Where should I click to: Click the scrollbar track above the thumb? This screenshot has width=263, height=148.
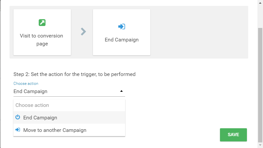click(x=260, y=16)
